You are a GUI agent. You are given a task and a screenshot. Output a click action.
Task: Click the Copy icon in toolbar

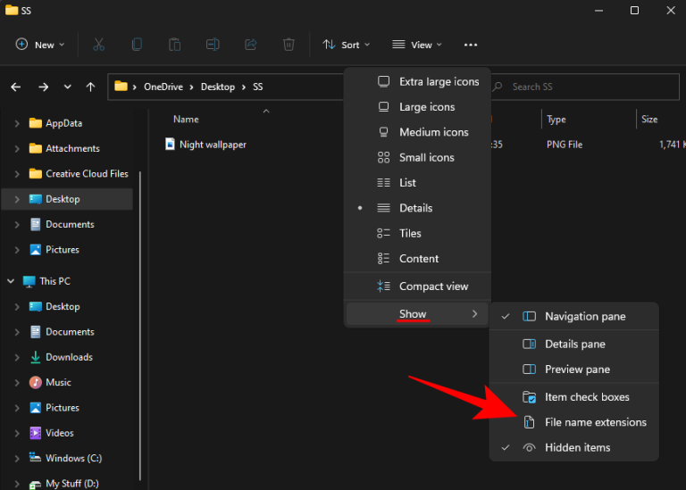click(x=137, y=45)
